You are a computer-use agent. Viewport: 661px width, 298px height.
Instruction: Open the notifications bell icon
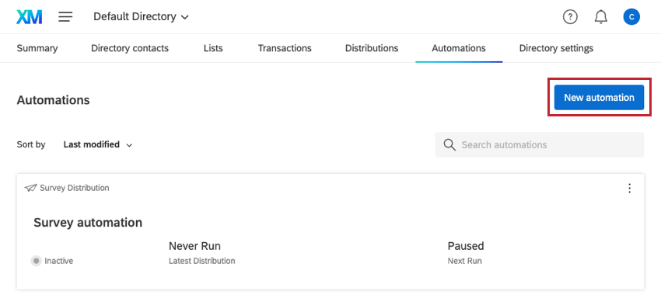pos(600,17)
